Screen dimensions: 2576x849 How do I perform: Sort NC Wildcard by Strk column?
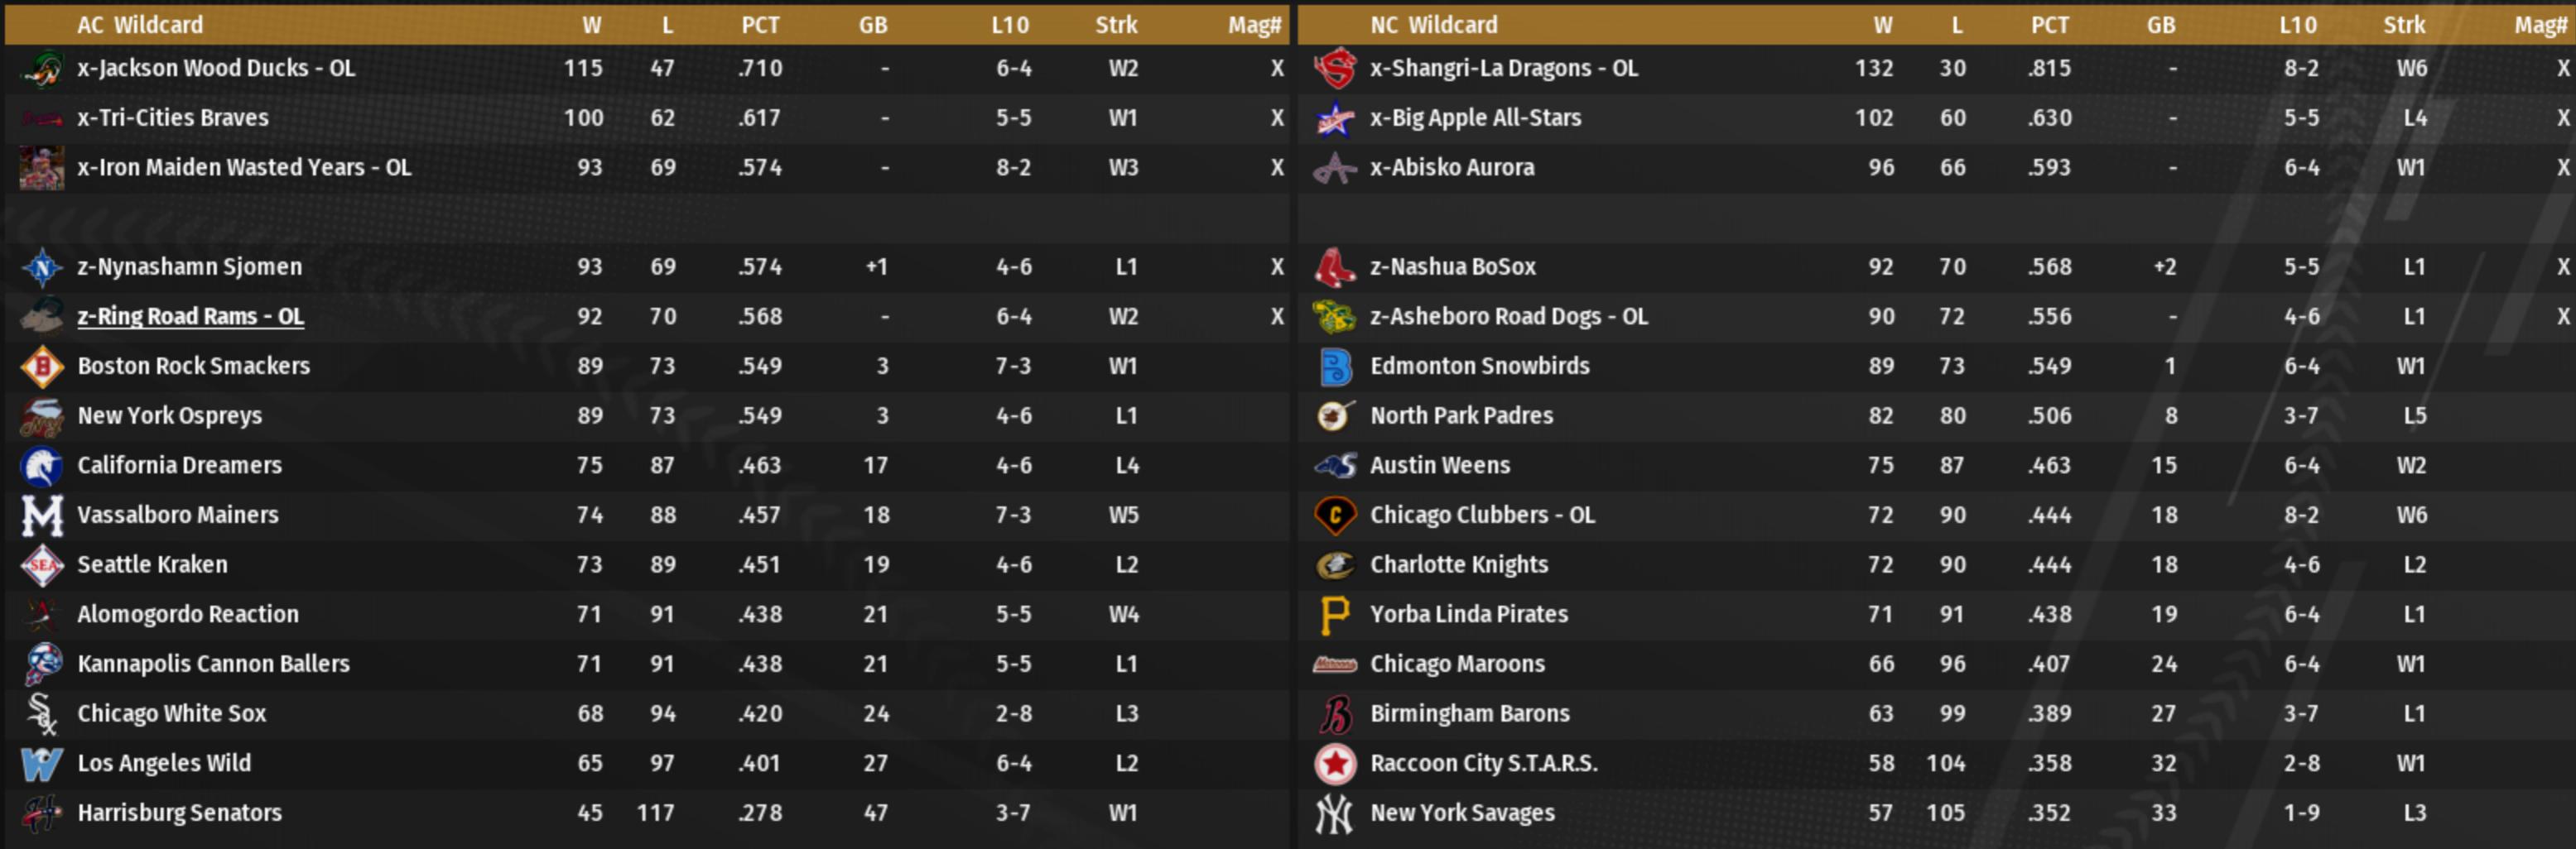point(2403,25)
